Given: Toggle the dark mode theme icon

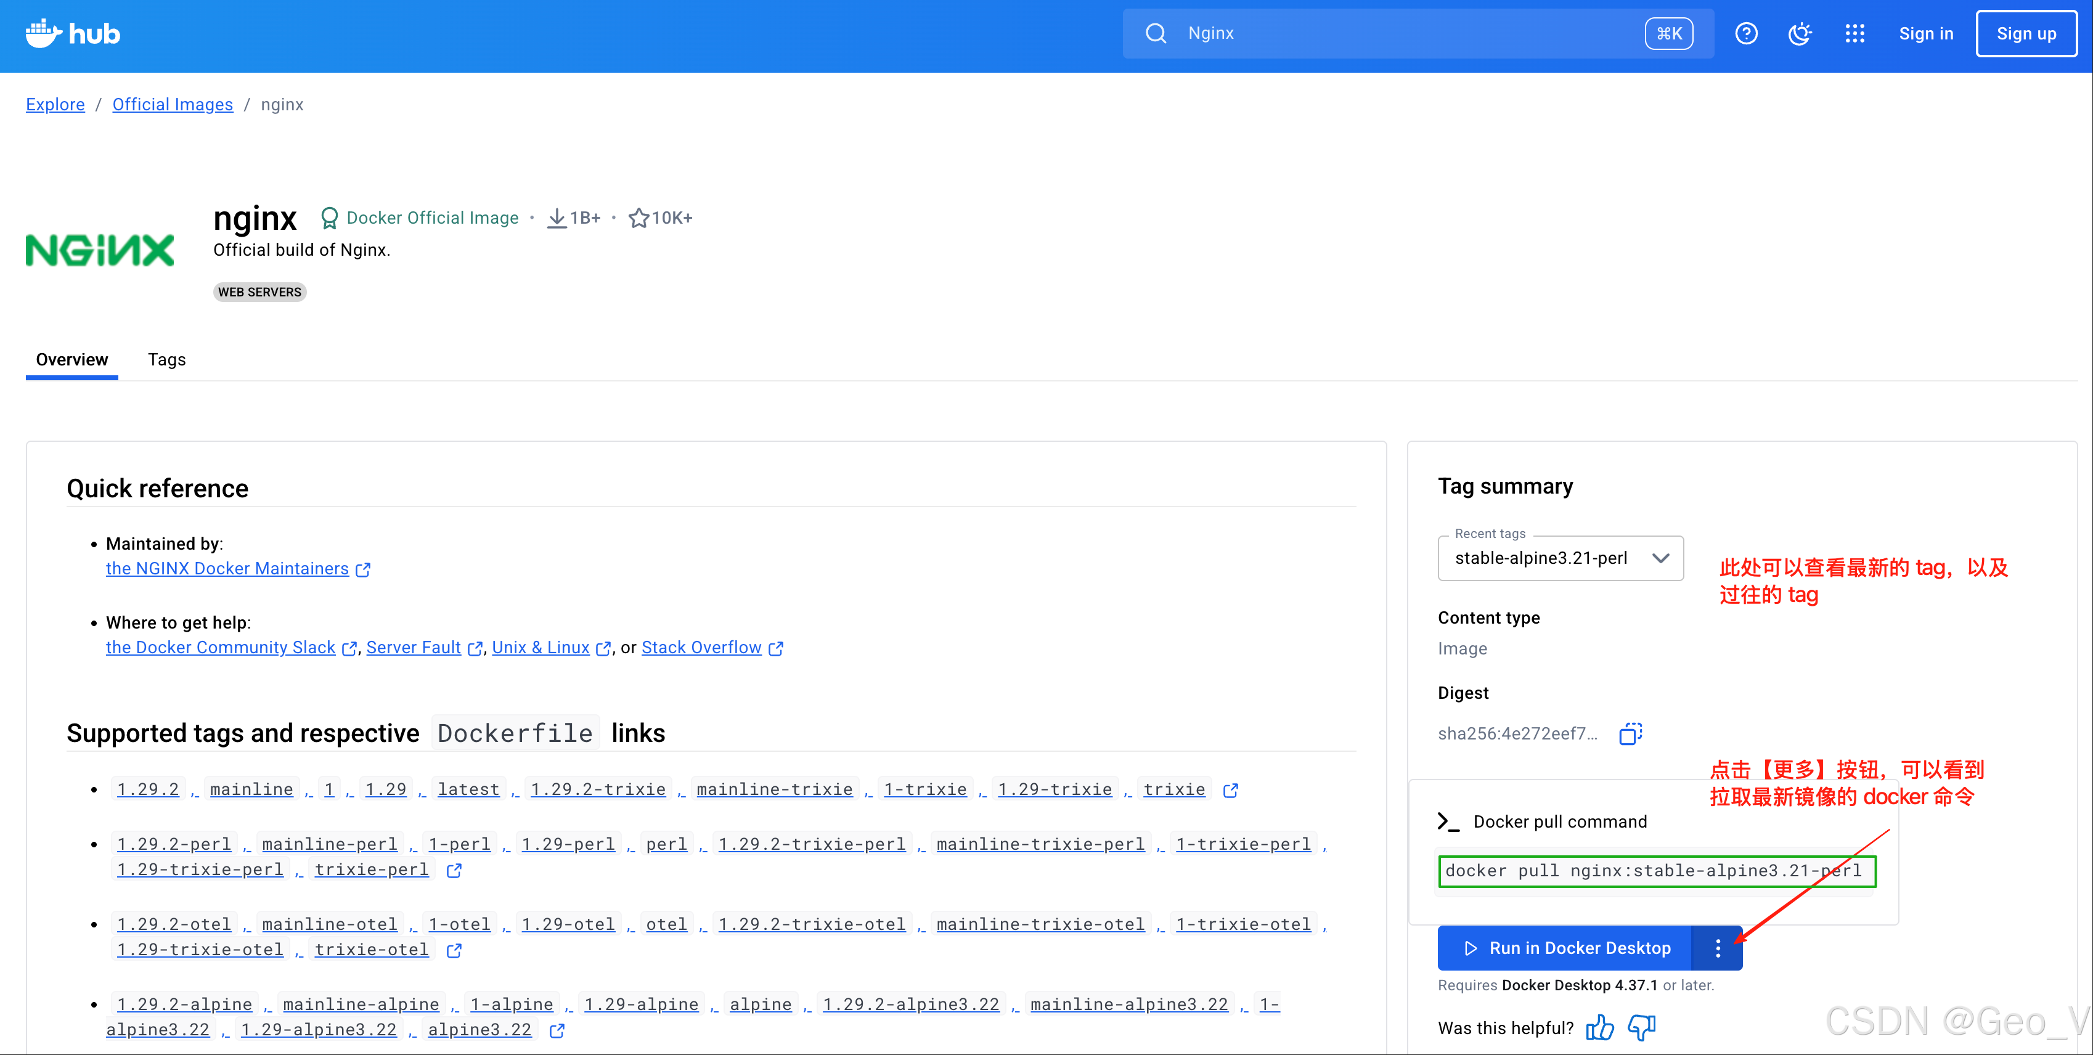Looking at the screenshot, I should (1800, 33).
